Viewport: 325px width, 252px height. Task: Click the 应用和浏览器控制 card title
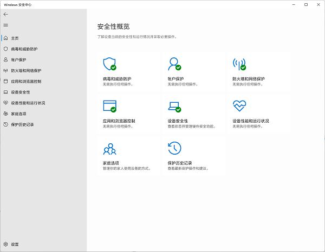click(x=119, y=121)
